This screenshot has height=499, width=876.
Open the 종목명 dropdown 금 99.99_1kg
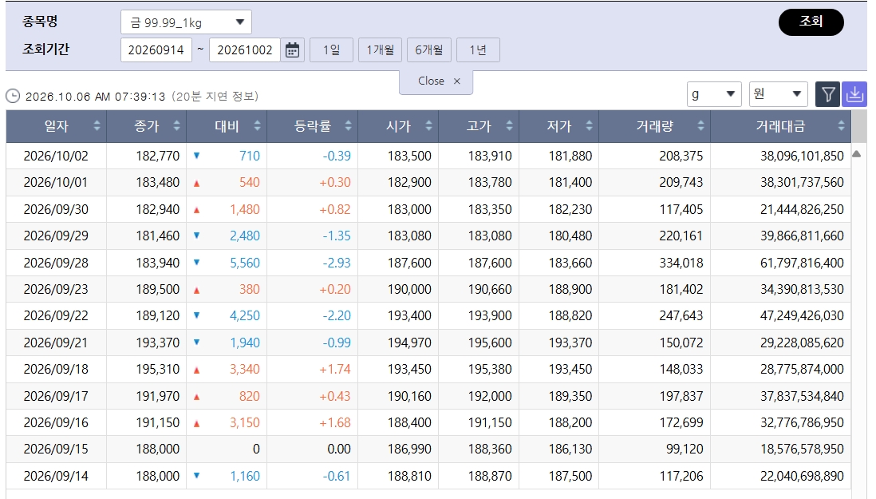pyautogui.click(x=186, y=22)
